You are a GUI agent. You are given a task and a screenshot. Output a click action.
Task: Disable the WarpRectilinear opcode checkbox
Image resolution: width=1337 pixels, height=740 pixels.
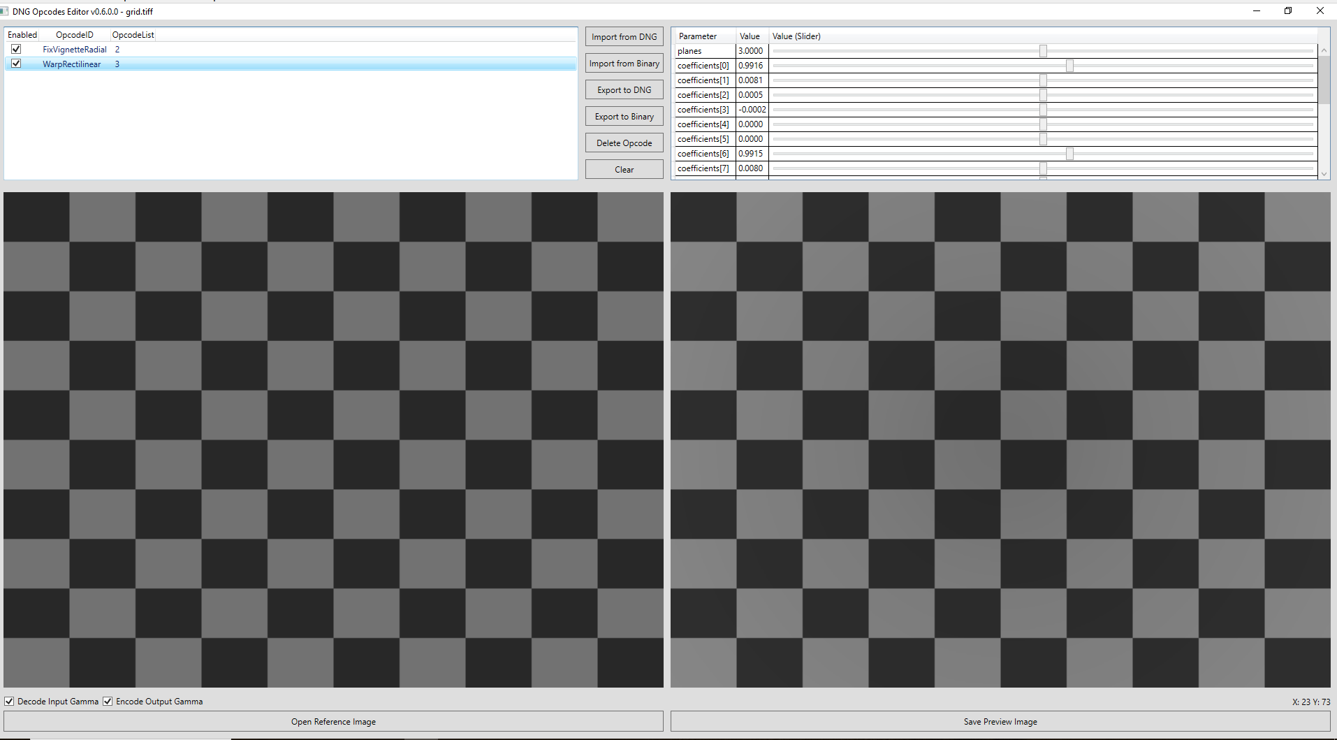(x=16, y=64)
